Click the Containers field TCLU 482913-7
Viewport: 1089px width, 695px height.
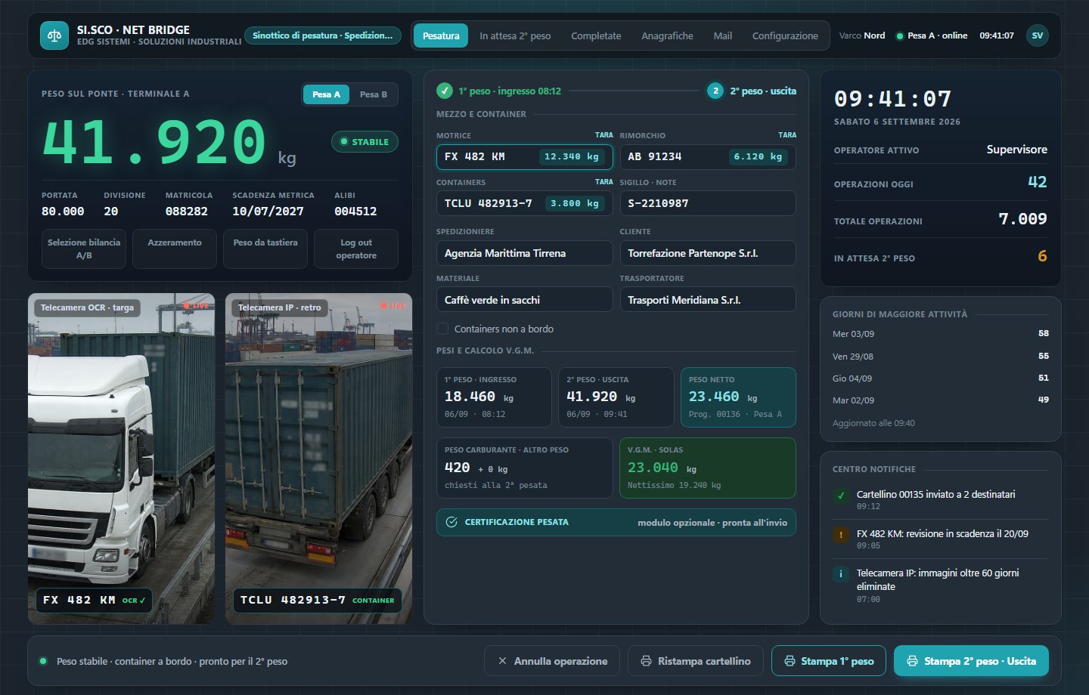click(524, 203)
